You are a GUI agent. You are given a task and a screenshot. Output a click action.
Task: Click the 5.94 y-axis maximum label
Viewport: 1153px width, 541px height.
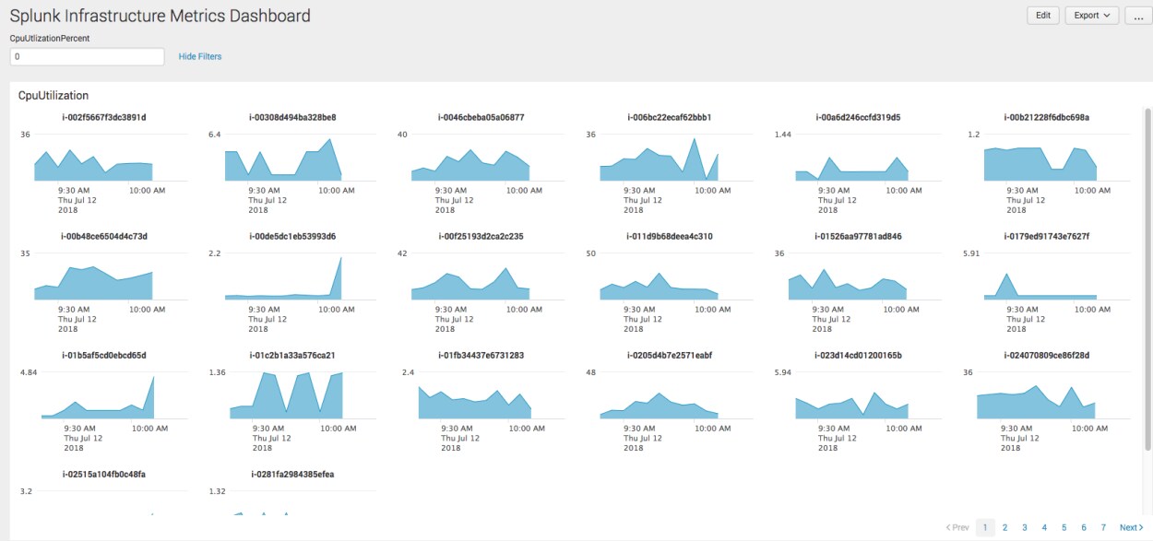coord(783,372)
